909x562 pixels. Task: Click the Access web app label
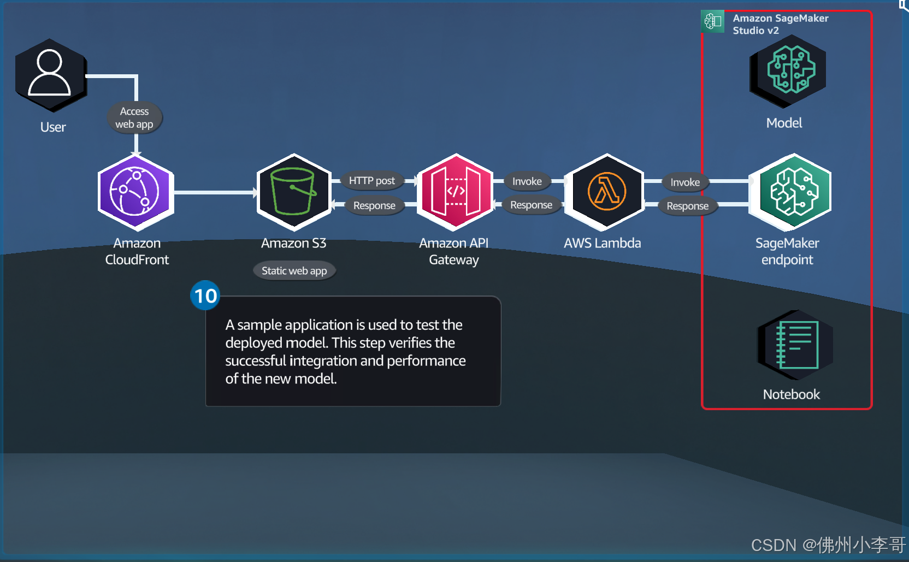pos(134,118)
